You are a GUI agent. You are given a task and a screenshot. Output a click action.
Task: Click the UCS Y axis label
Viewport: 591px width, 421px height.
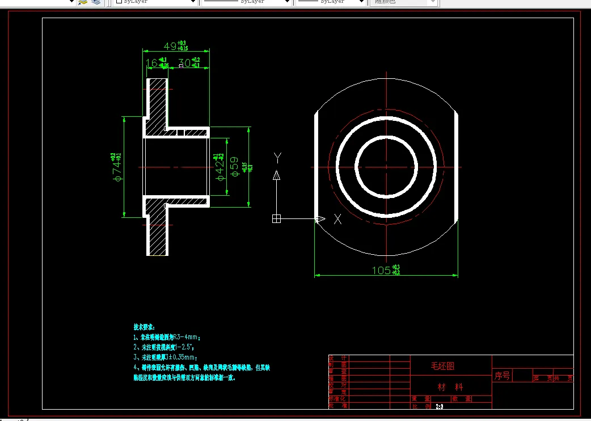click(x=278, y=158)
